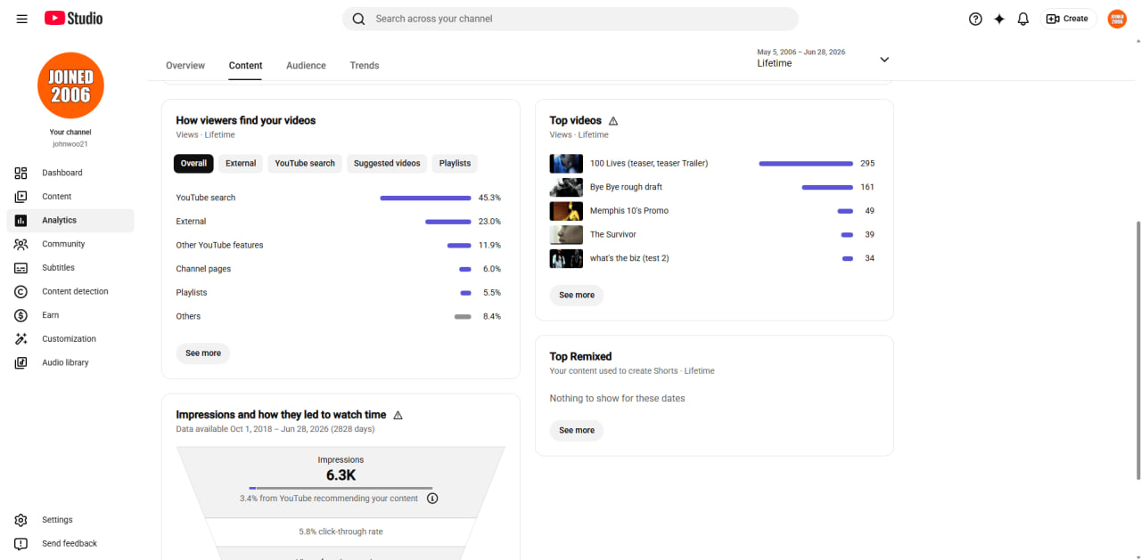
Task: Open The Survivor video thumbnail
Action: 566,235
